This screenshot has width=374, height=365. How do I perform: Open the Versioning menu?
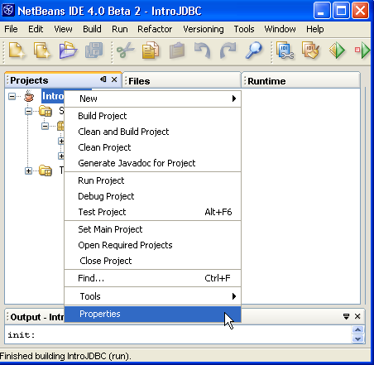click(x=204, y=29)
